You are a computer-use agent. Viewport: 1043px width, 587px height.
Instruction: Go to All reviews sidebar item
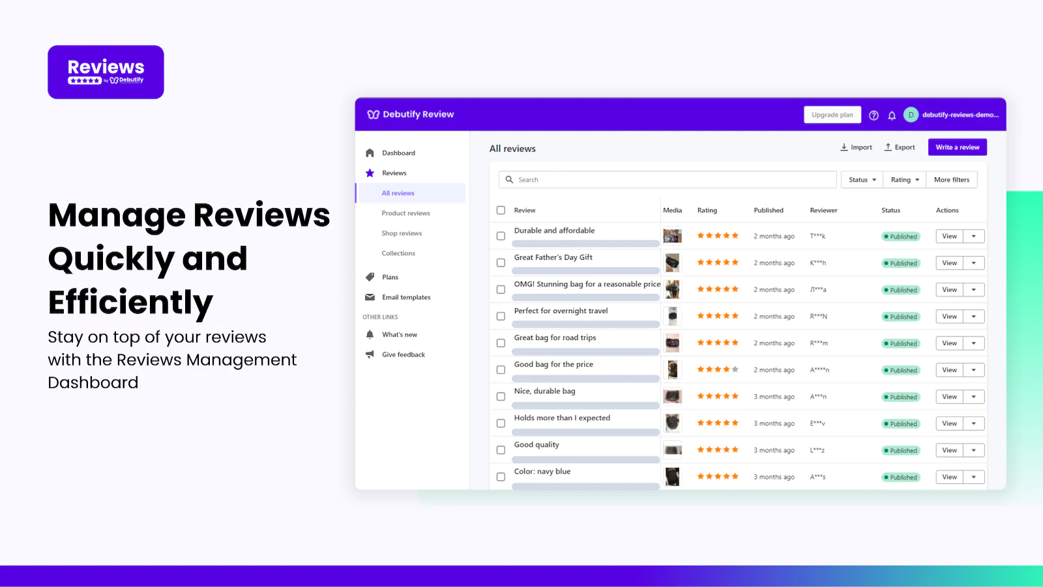411,193
